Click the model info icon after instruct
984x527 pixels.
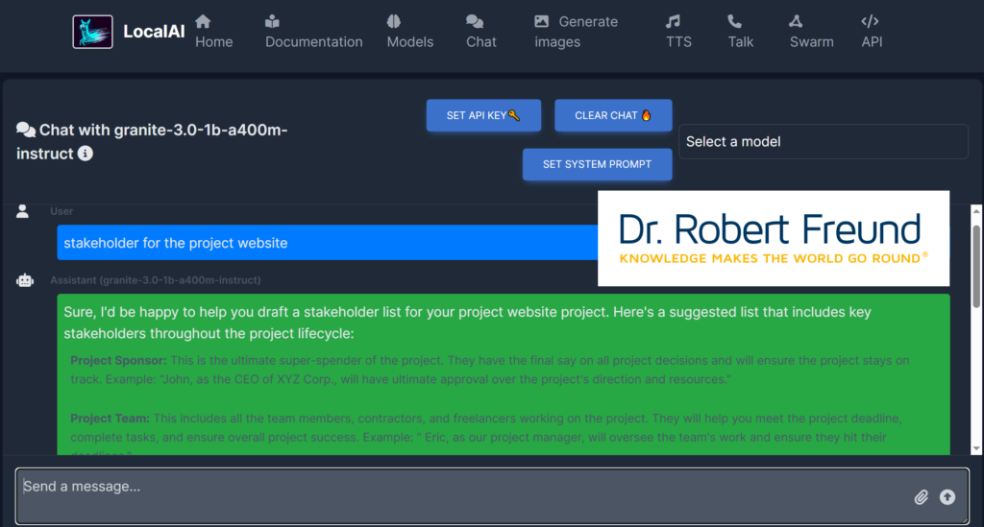coord(86,154)
